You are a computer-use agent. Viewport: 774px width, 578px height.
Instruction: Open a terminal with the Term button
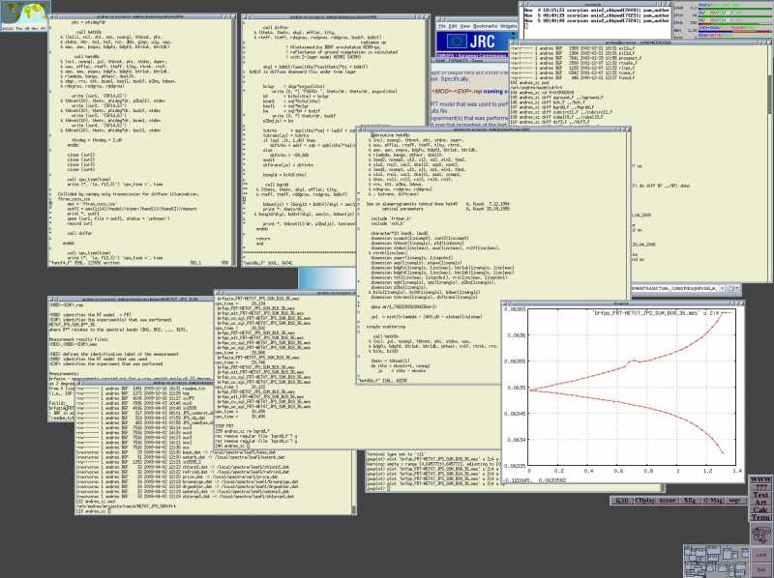tap(760, 517)
